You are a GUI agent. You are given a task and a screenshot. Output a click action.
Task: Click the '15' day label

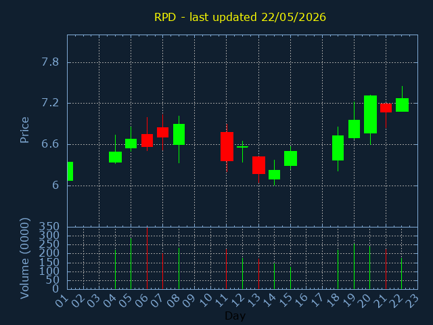(x=285, y=301)
